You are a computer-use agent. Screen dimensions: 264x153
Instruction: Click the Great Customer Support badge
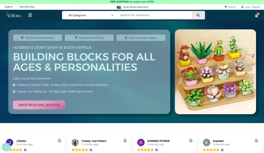click(x=141, y=38)
